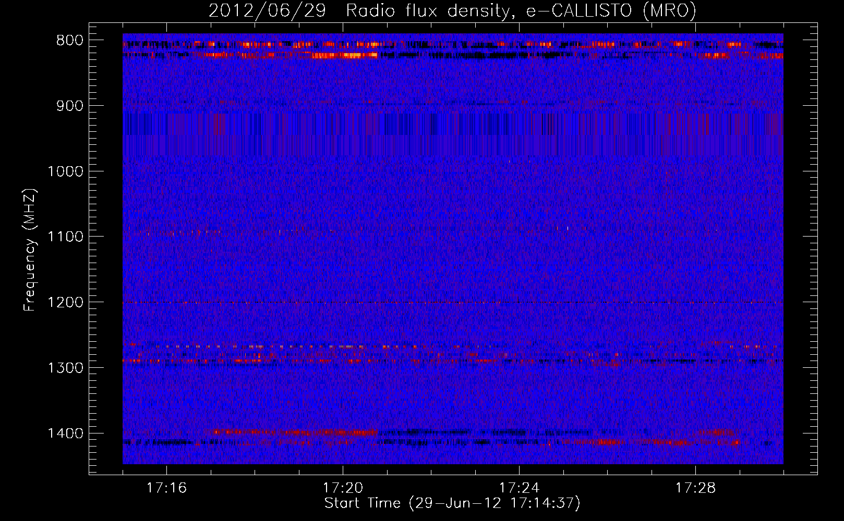844x521 pixels.
Task: Click the 1400 frequency tick label
Action: (65, 433)
